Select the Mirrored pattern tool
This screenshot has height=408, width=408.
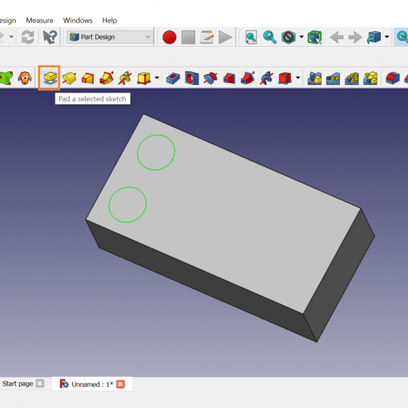coord(315,78)
